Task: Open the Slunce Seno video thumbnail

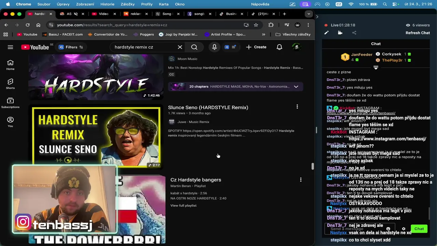Action: pyautogui.click(x=96, y=137)
